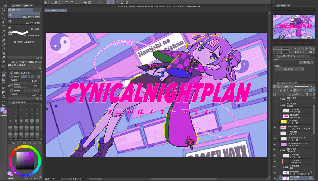Select 塗り残し部分に塗る sub tool
Screen dimensions: 318x181
click(x=24, y=34)
